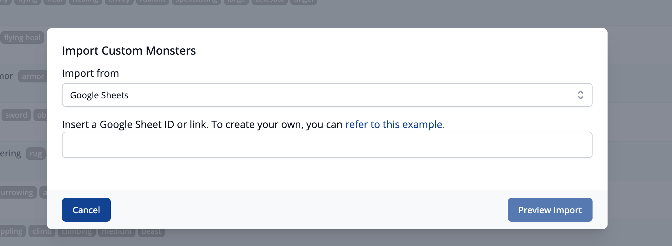Select the 'sword' tag chip

(x=16, y=115)
